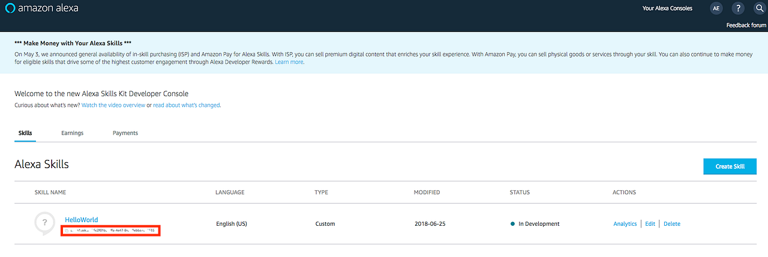Click the Make Money with Alexa Skills heading

[x=73, y=44]
